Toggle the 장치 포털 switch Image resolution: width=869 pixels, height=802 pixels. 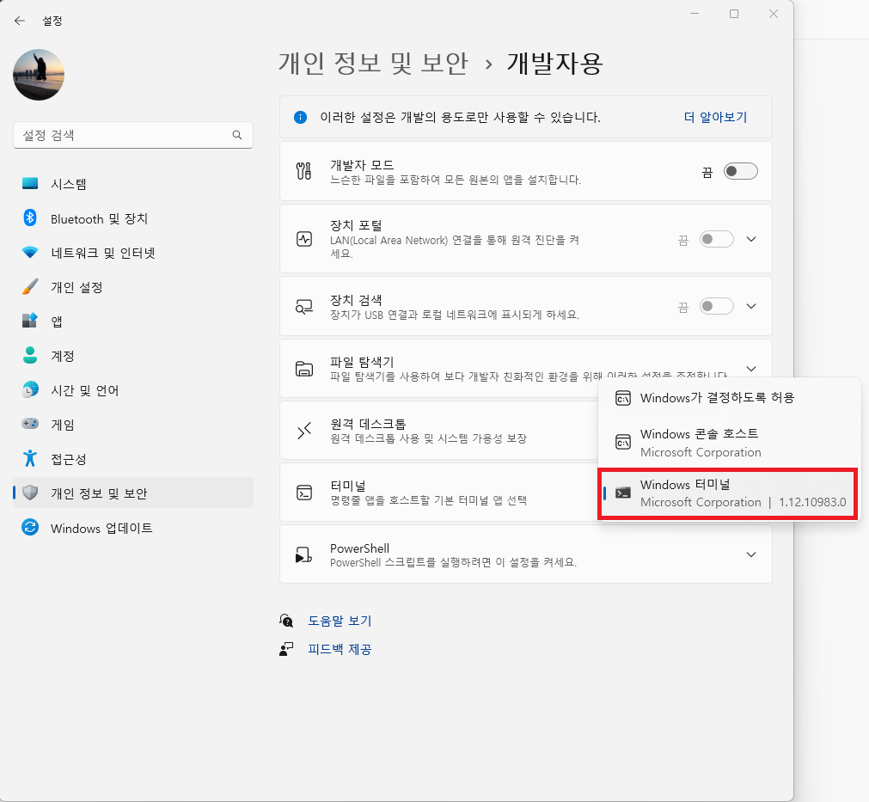point(716,240)
